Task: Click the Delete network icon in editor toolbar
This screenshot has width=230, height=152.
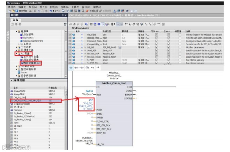Action: [74, 24]
